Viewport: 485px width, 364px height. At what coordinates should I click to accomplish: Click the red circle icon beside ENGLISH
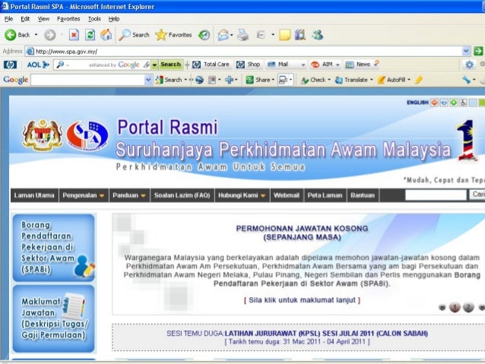pos(434,103)
